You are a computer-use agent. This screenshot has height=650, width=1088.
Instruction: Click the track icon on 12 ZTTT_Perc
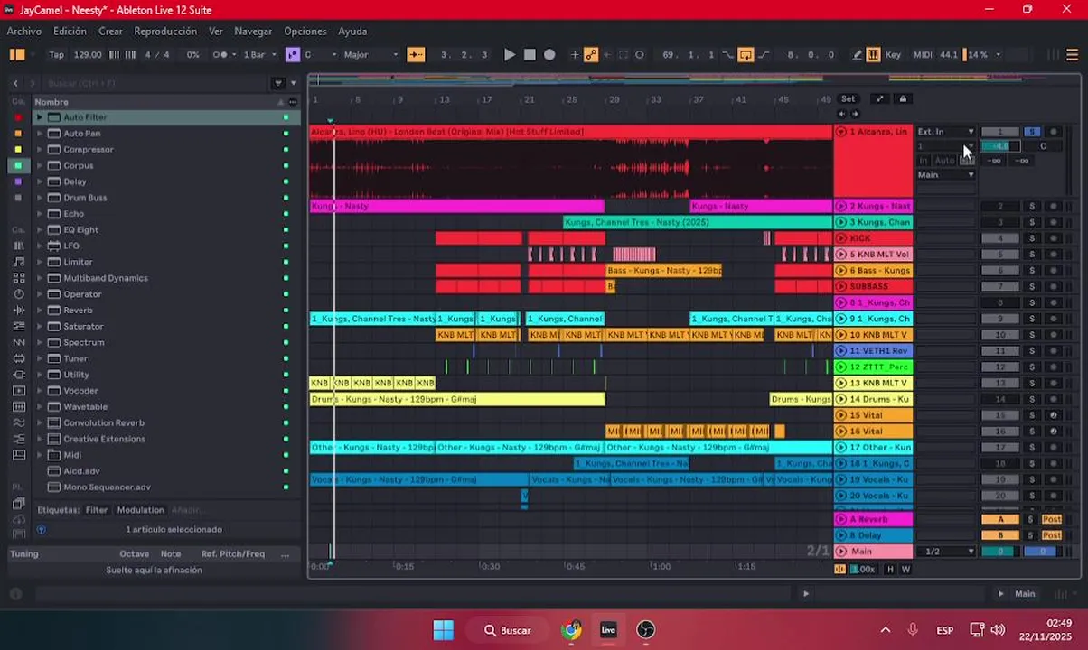(x=840, y=367)
